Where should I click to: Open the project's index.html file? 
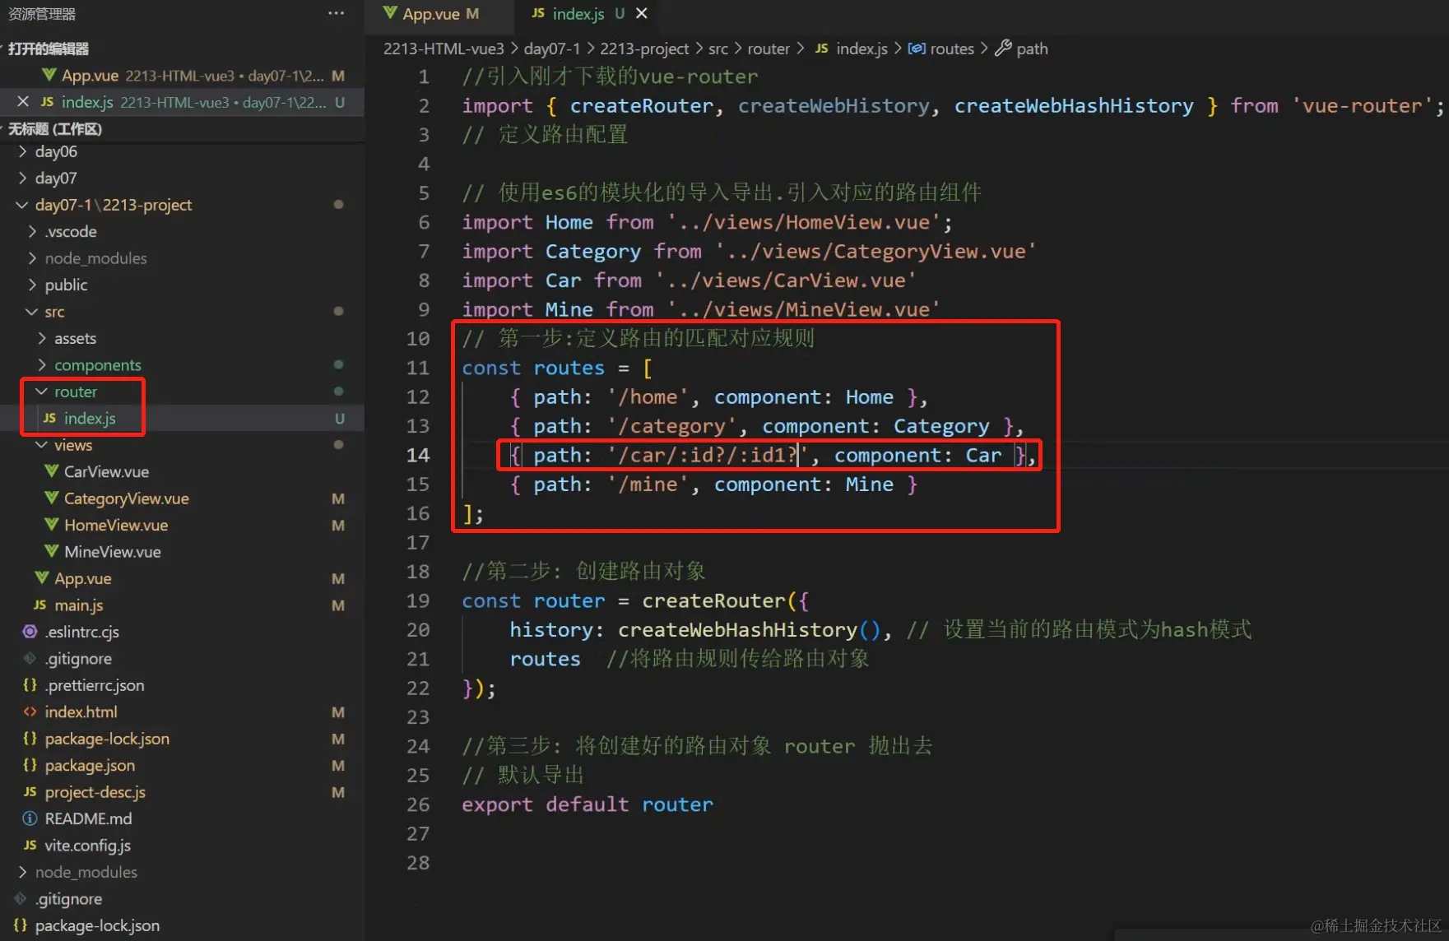coord(81,712)
